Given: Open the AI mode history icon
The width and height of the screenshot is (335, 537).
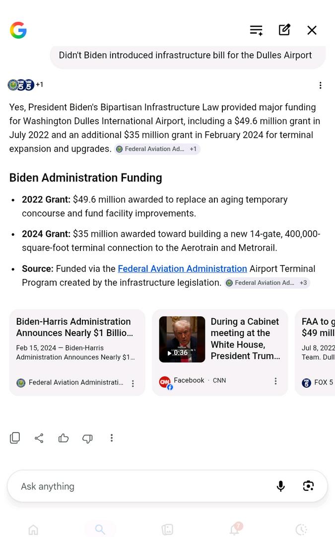Looking at the screenshot, I should [256, 30].
